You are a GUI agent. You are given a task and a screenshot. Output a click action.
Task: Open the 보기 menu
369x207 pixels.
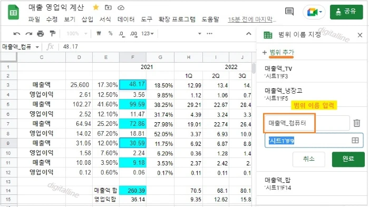[x=70, y=19]
